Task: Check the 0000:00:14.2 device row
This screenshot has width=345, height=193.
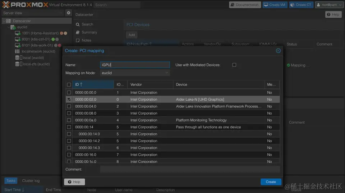Action: tap(69, 141)
